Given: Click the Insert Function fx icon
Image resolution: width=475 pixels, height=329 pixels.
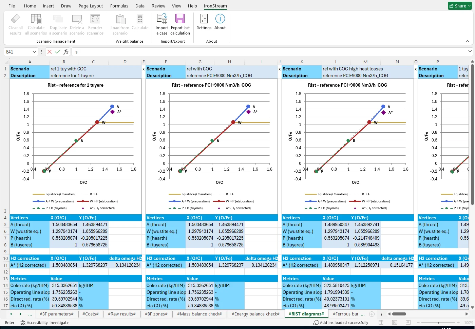Looking at the screenshot, I should click(x=66, y=52).
